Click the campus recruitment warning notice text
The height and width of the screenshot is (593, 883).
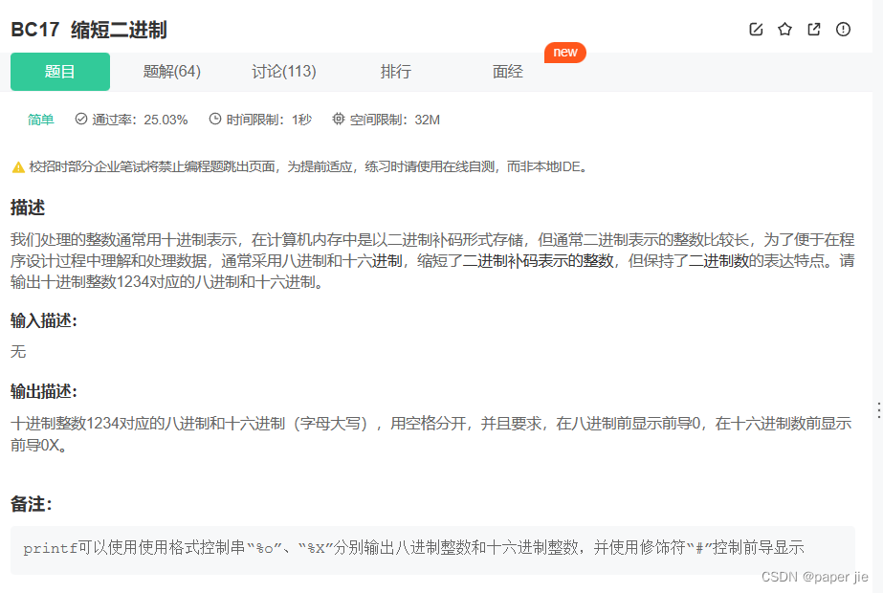point(309,166)
